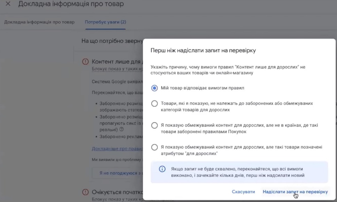Select the option mentioning "не в країнах"

155,125
